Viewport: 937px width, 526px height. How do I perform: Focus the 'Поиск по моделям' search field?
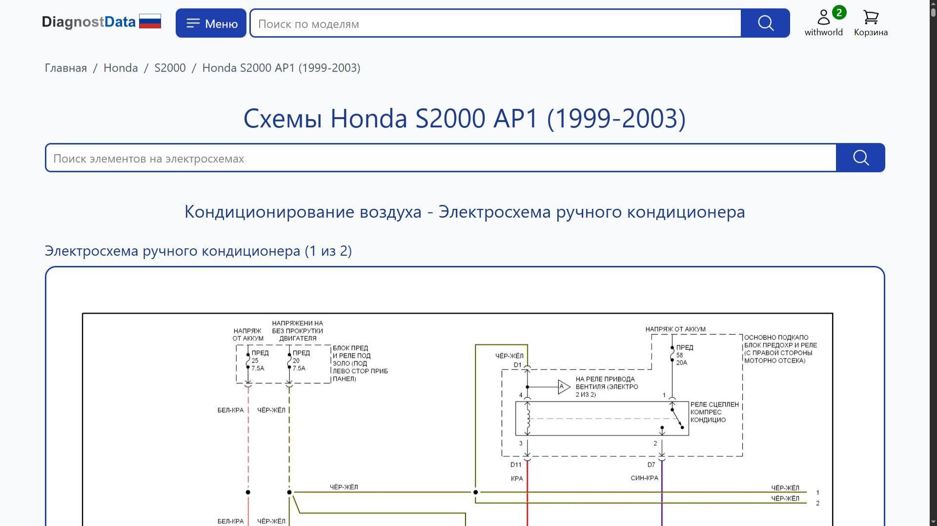495,23
